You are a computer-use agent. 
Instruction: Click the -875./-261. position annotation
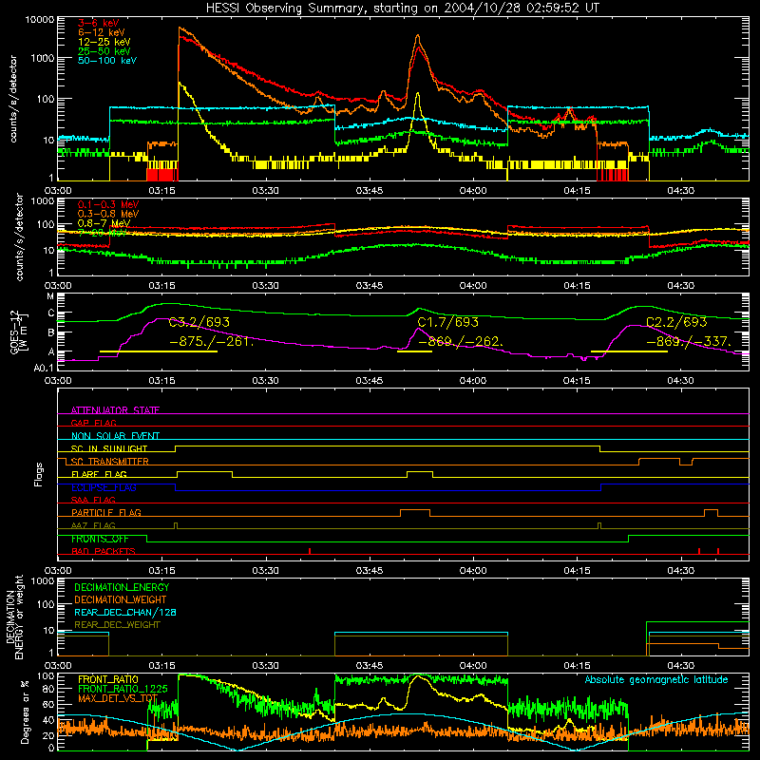tap(211, 341)
